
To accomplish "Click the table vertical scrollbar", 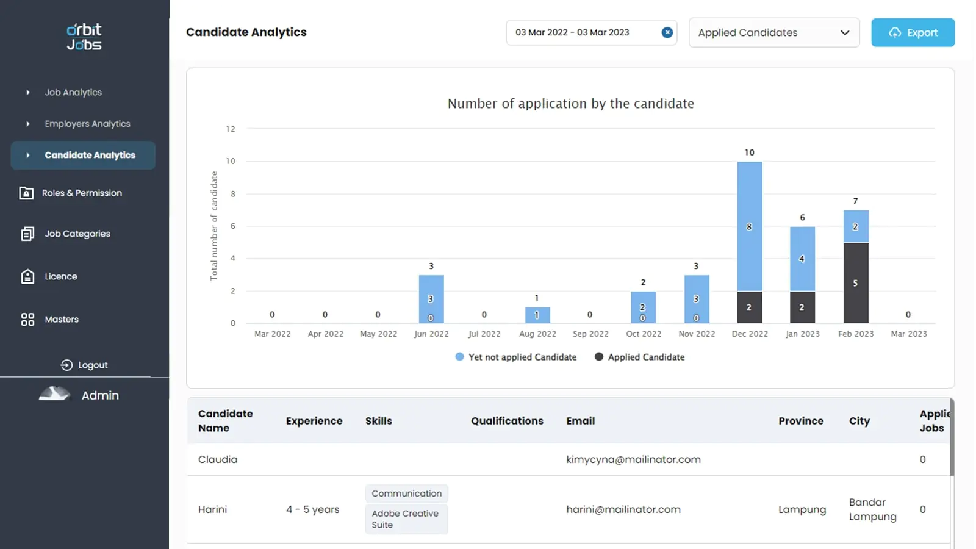I will (952, 437).
